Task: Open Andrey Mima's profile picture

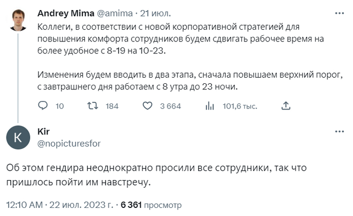Action: tap(18, 20)
